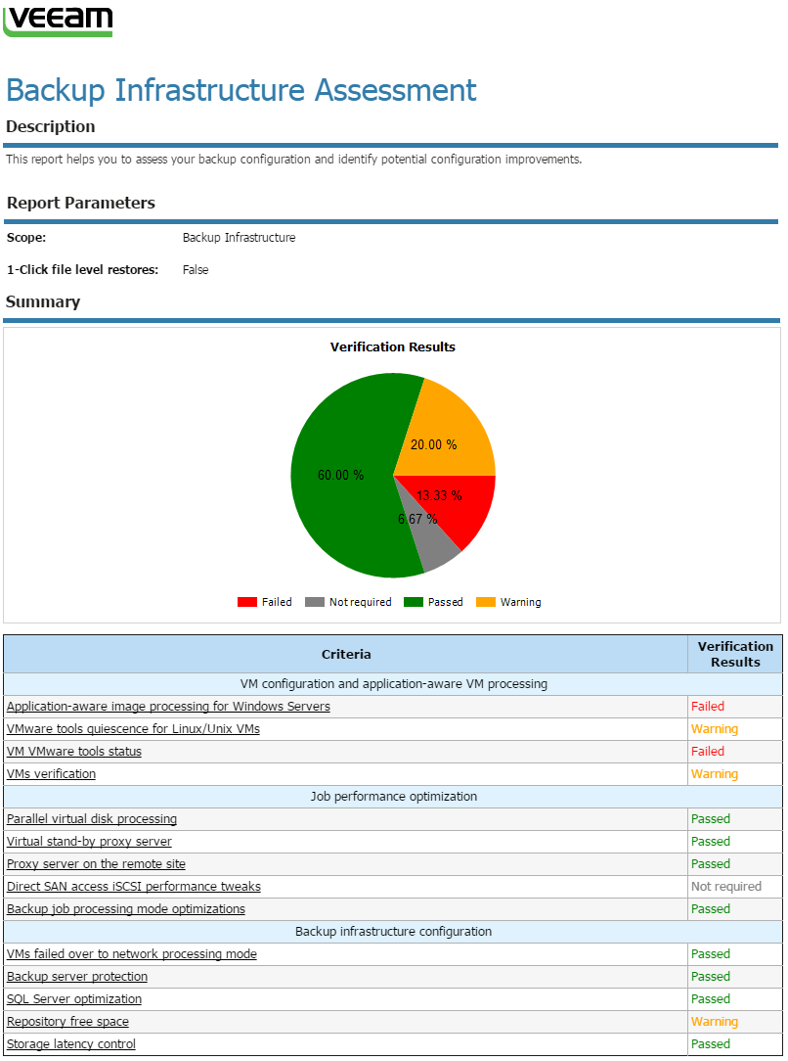This screenshot has width=788, height=1061.
Task: Click the Verification Results column header
Action: 735,653
